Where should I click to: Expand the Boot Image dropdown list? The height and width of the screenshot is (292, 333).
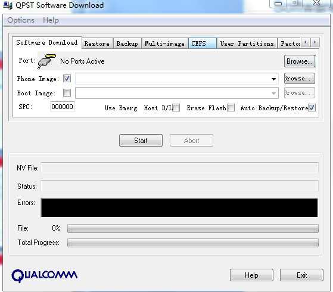(x=273, y=93)
